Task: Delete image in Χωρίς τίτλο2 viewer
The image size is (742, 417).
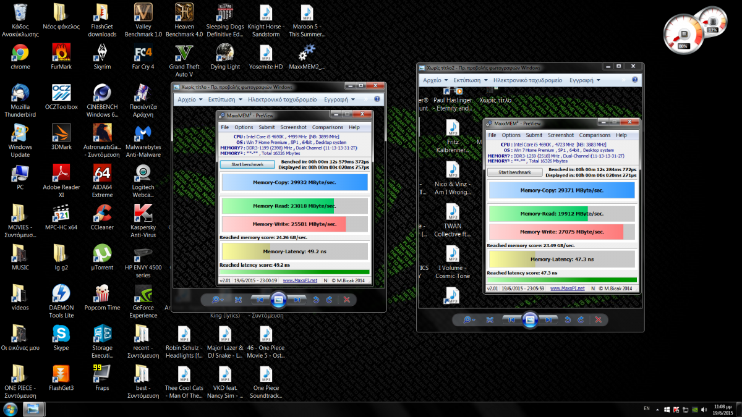Action: [x=598, y=319]
